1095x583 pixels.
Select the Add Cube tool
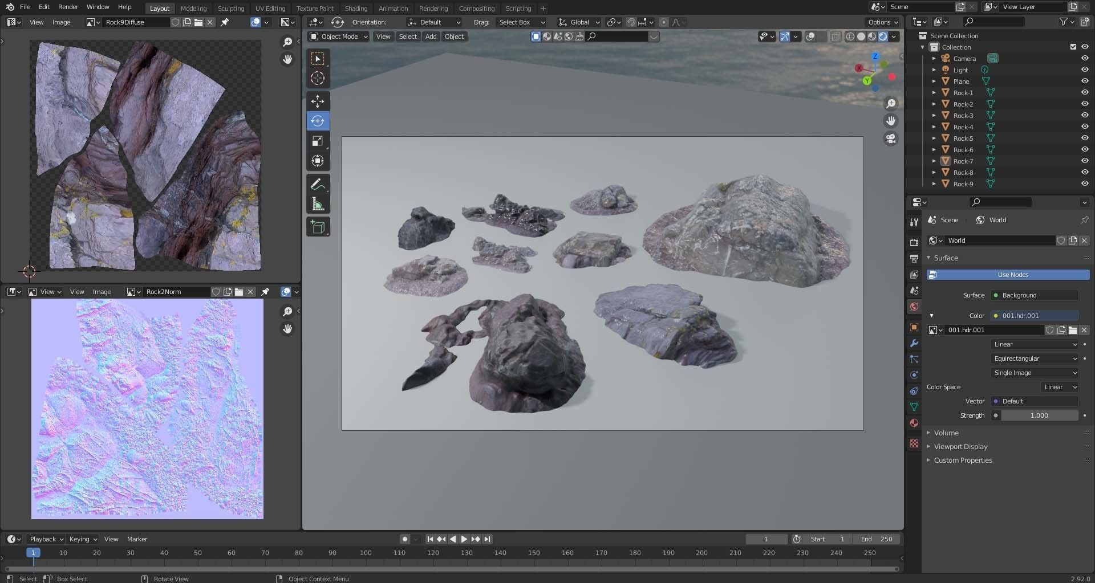click(318, 227)
